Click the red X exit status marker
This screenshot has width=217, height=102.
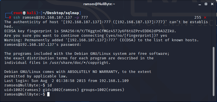205,18
